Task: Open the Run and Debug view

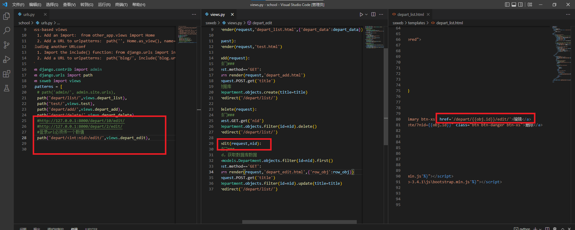Action: [7, 59]
